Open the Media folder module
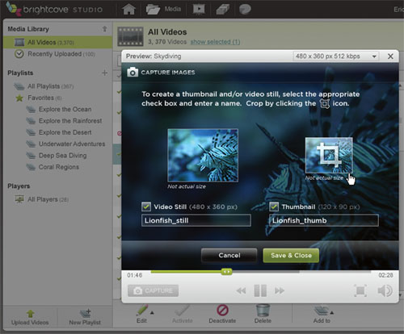This screenshot has width=404, height=334. click(163, 10)
